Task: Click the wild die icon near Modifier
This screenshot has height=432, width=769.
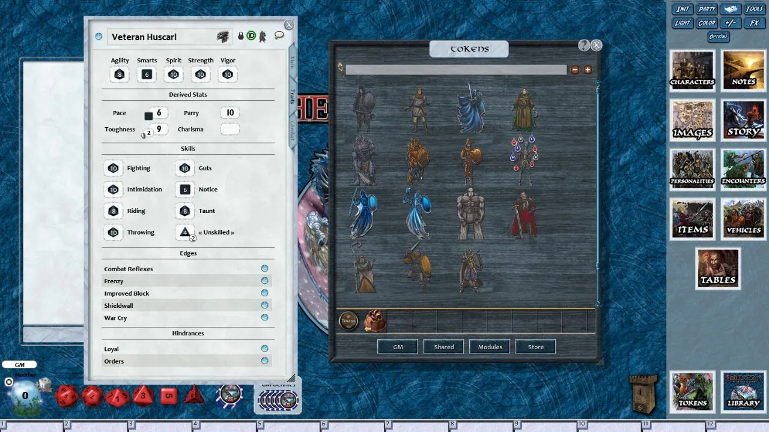Action: coord(43,386)
